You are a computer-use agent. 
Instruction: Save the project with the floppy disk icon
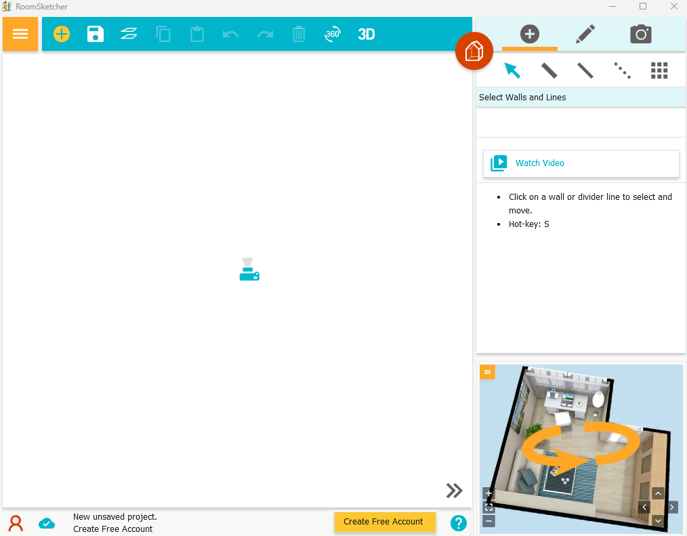pos(95,34)
